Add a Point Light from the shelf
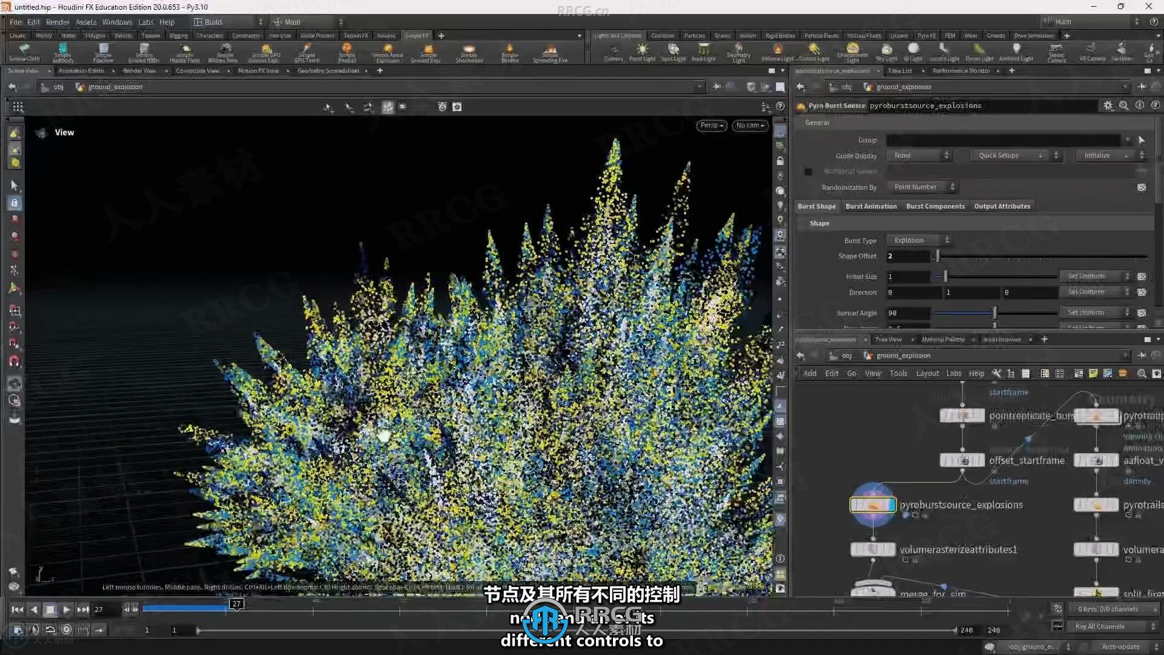Screen dimensions: 1164x655 [642, 52]
